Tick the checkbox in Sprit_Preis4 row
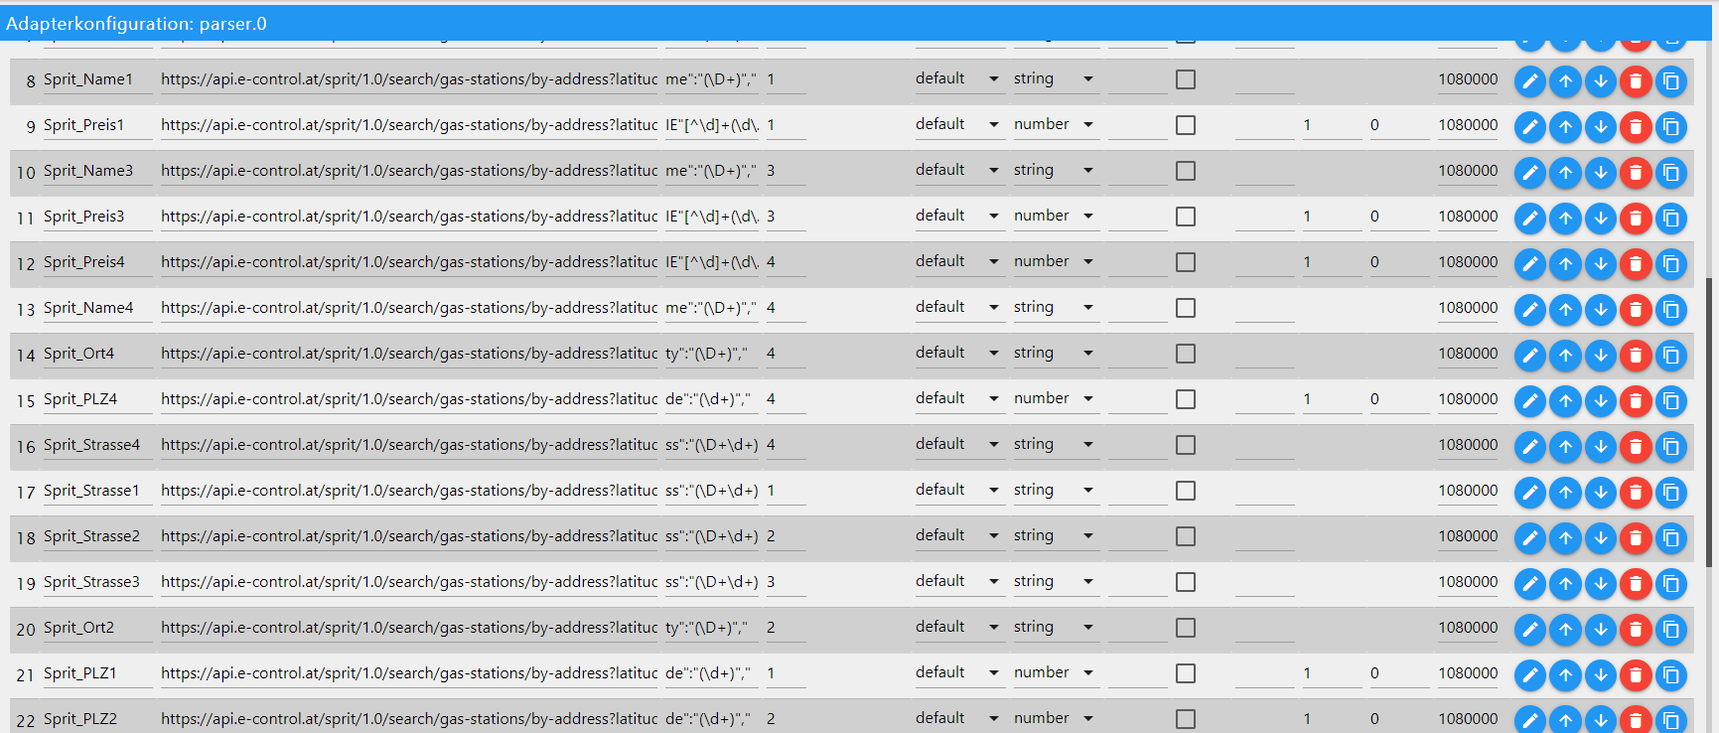Viewport: 1719px width, 733px height. pos(1186,262)
